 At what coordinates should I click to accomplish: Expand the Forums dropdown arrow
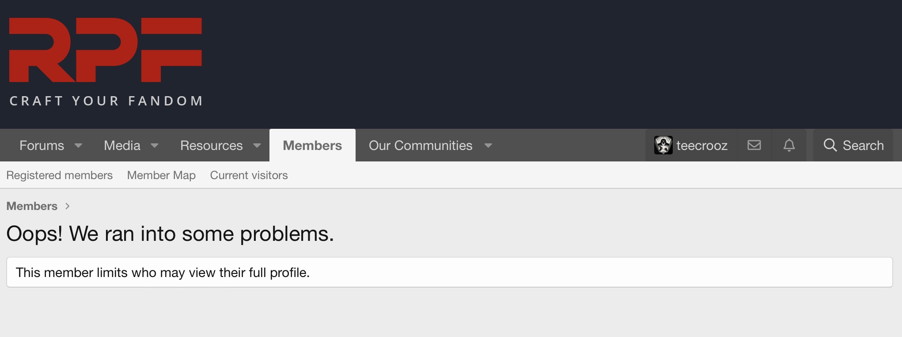[78, 146]
